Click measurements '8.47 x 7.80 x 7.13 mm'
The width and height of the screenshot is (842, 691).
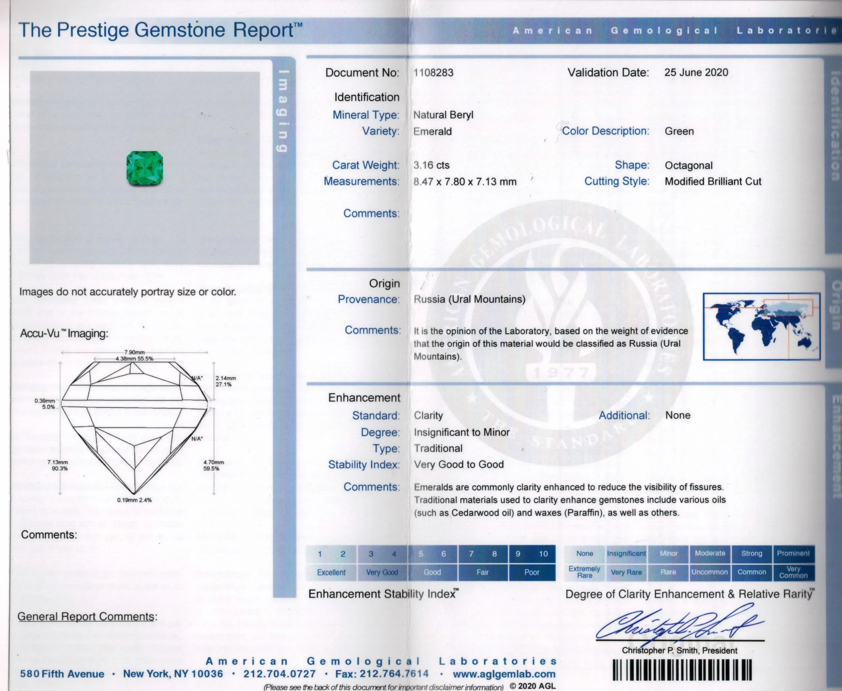(465, 181)
